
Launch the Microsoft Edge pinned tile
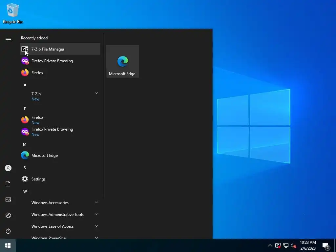coord(123,61)
